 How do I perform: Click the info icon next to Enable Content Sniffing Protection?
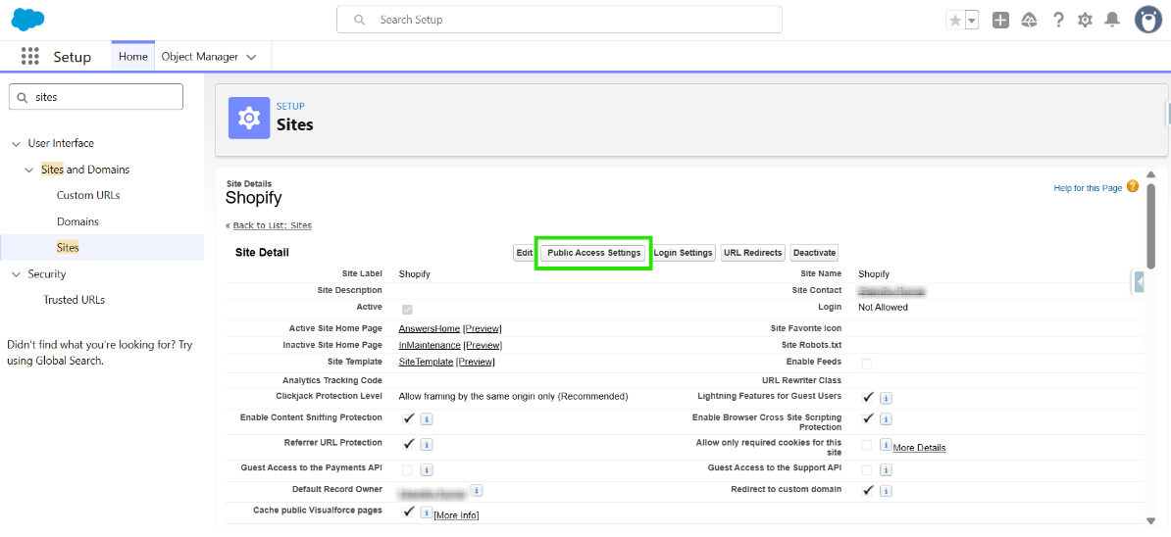tap(427, 419)
